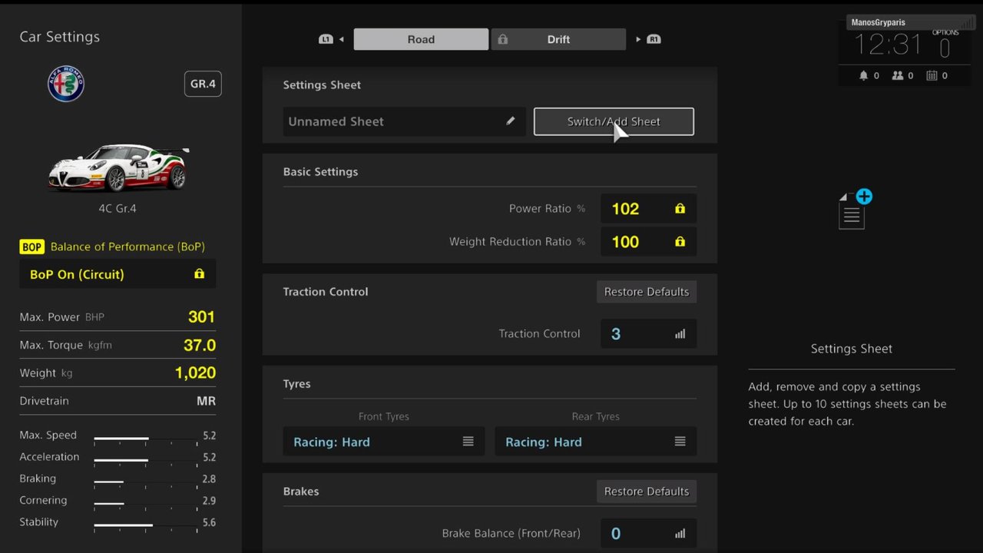The width and height of the screenshot is (983, 553).
Task: Click the Alfa Romeo manufacturer logo
Action: (66, 84)
